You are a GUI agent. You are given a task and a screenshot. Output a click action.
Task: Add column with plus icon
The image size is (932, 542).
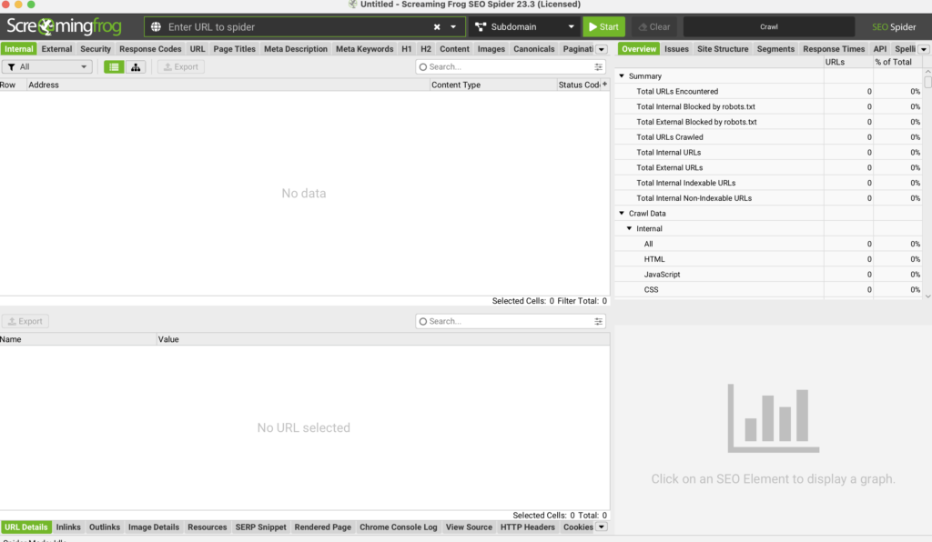tap(604, 85)
